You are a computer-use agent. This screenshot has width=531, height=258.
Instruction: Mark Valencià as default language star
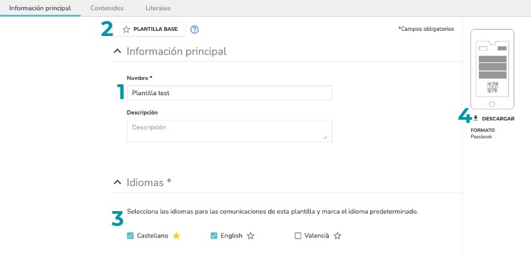click(x=337, y=235)
